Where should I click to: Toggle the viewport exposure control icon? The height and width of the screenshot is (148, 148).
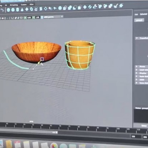click(x=25, y=18)
